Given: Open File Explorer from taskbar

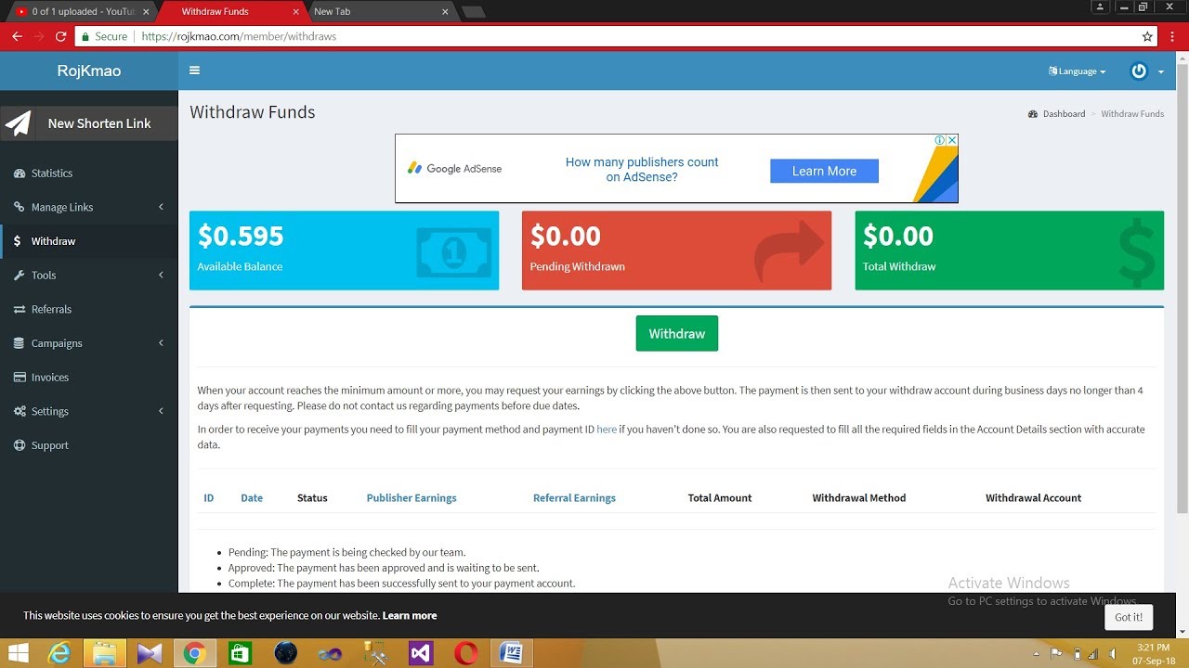Looking at the screenshot, I should click(104, 653).
